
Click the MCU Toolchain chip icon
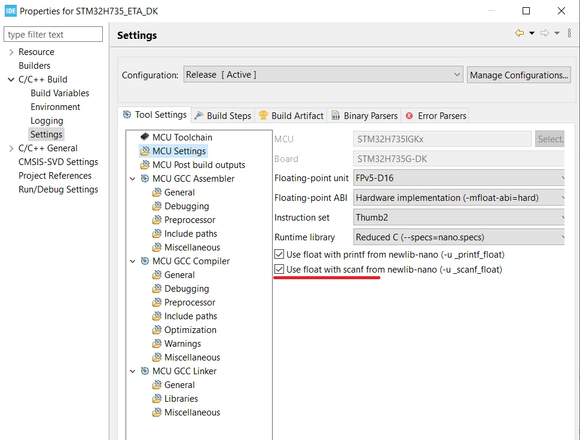[145, 137]
